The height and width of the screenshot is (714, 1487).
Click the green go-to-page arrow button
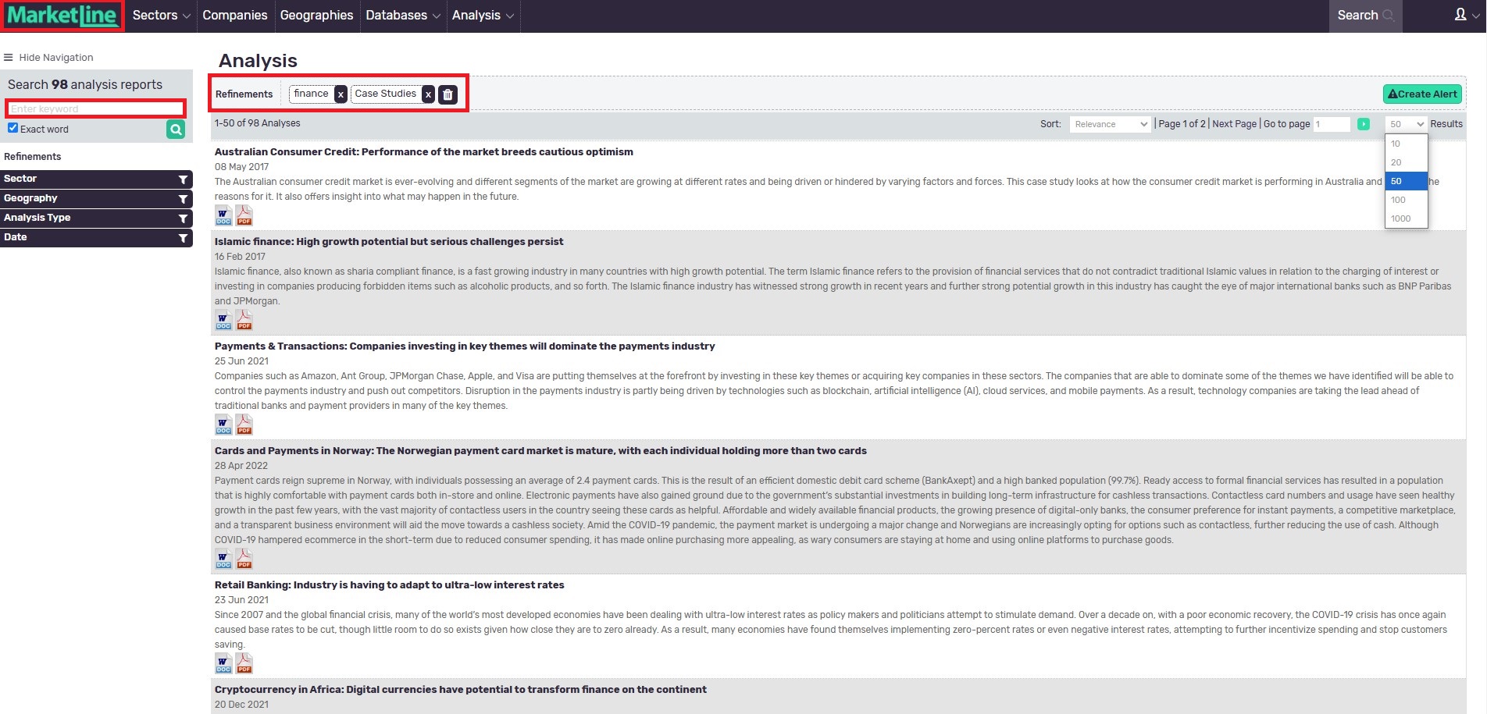point(1363,124)
